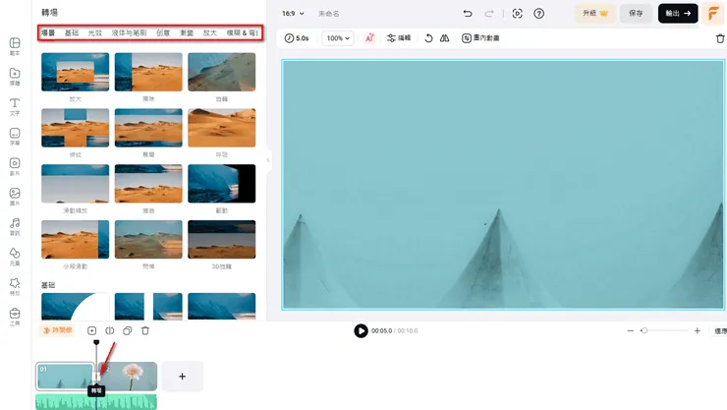Open the 工具 (Tools) sidebar panel
Viewport: 727px width, 410px height.
tap(15, 315)
